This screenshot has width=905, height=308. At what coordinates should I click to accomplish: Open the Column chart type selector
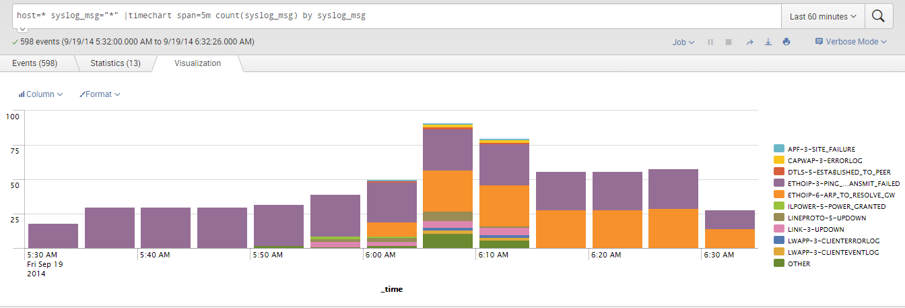coord(40,94)
